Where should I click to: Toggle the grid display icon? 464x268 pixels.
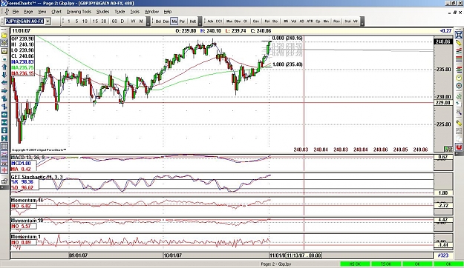click(x=4, y=147)
